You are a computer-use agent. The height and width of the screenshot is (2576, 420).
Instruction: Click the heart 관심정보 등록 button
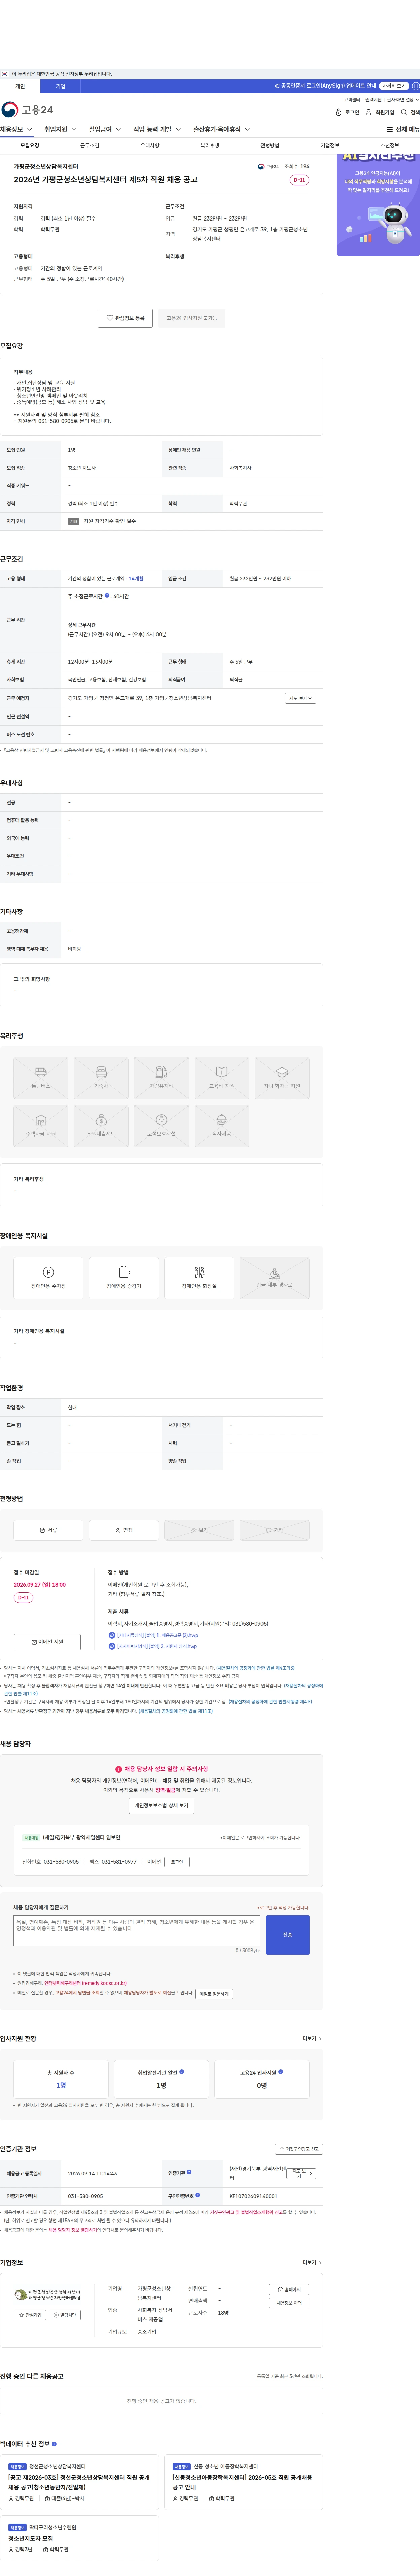point(125,318)
